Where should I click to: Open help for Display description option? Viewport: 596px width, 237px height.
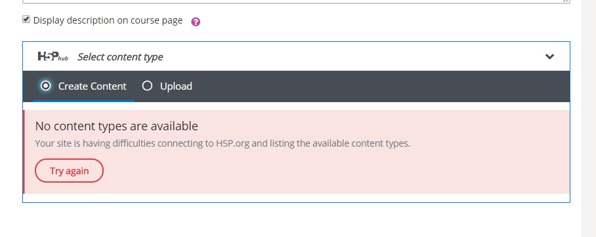(196, 22)
